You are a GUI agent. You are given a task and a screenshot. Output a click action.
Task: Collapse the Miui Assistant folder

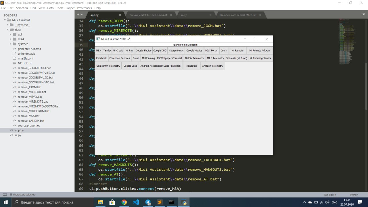click(x=5, y=20)
